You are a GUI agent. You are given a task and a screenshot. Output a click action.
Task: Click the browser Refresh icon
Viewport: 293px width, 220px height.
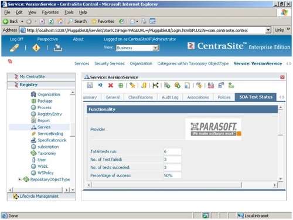tap(51, 21)
